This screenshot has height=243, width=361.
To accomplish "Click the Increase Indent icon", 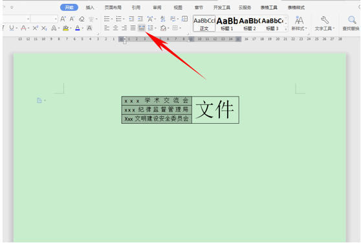I will (x=140, y=19).
